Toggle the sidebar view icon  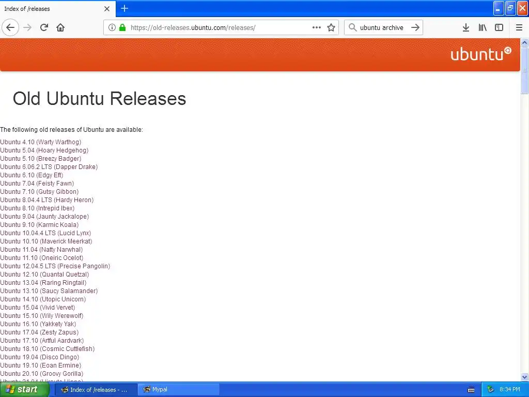click(x=499, y=27)
